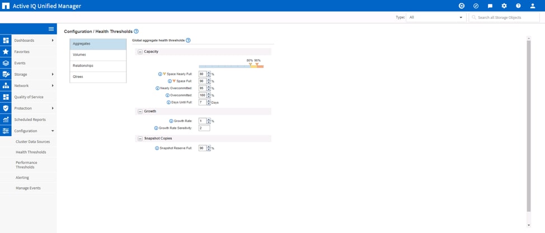Image resolution: width=545 pixels, height=233 pixels.
Task: Click the Storage sidebar icon
Action: (x=6, y=74)
